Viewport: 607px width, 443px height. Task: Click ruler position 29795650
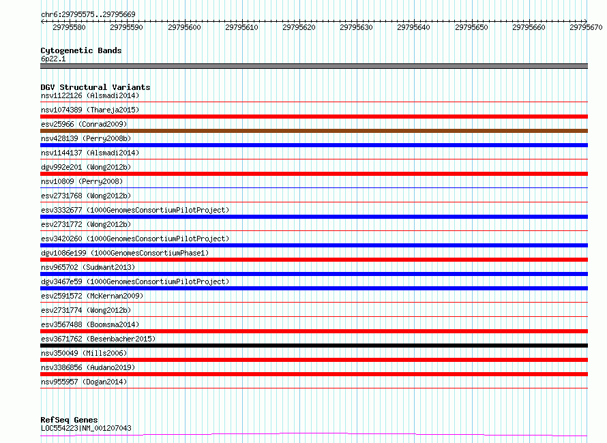coord(471,27)
